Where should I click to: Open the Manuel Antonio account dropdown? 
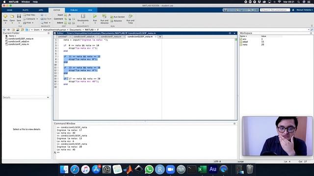point(304,10)
